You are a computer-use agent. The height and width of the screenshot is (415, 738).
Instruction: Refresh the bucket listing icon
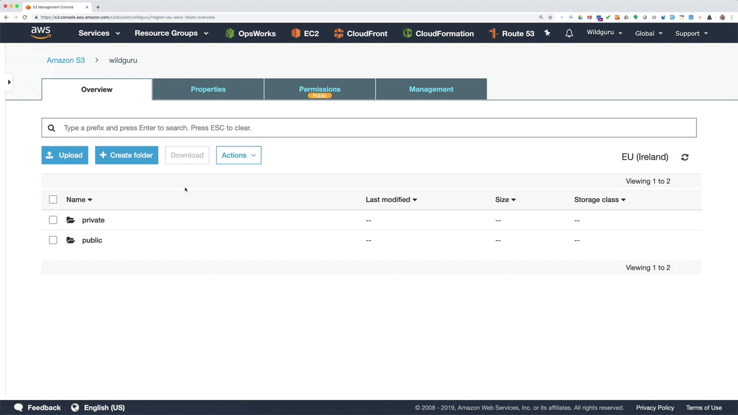coord(685,157)
